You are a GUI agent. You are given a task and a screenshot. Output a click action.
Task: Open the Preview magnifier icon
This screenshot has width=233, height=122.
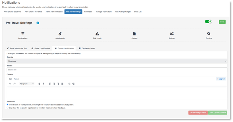pos(209,34)
